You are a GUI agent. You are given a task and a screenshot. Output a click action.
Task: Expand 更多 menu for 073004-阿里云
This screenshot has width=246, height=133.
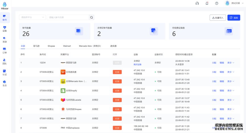[231, 91]
